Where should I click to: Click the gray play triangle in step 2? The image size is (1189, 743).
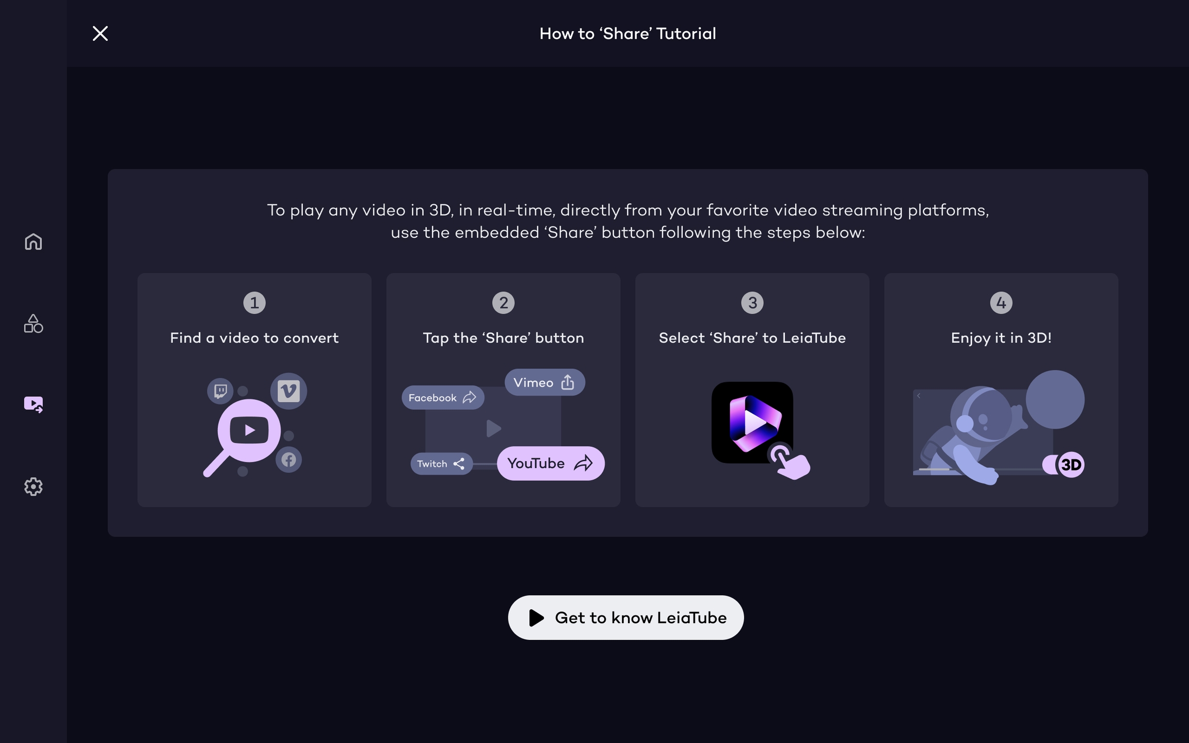tap(493, 428)
